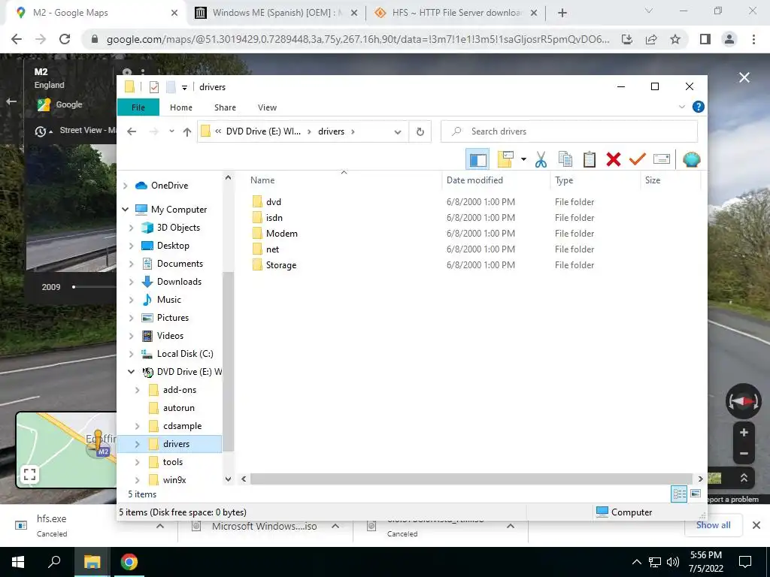Select Documents in the navigation tree
The image size is (770, 577).
tap(180, 264)
